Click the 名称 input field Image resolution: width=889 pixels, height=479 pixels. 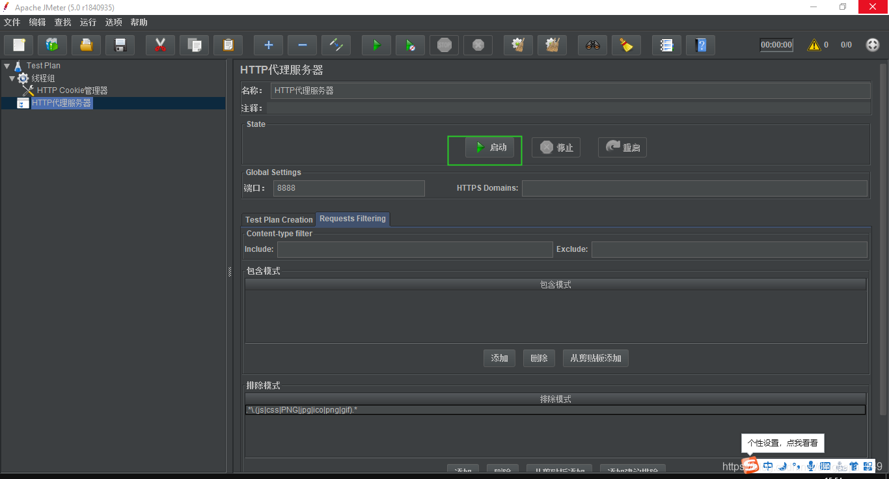[x=570, y=90]
